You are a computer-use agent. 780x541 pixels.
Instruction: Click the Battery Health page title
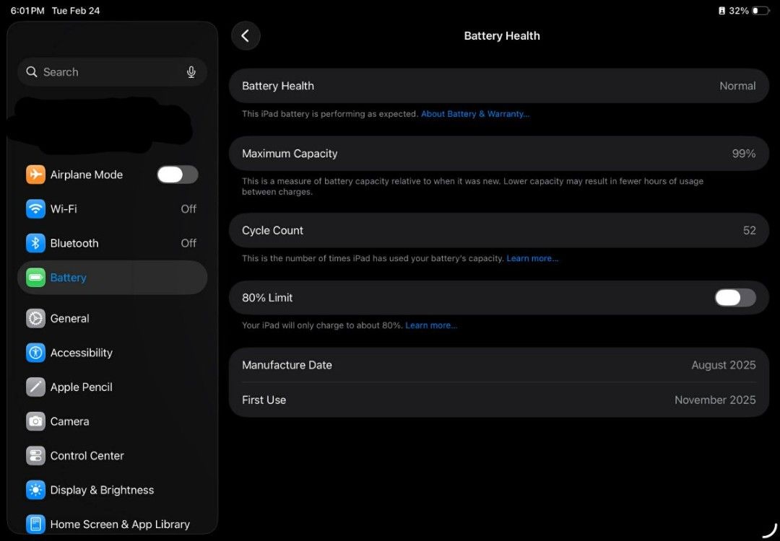[x=501, y=36]
